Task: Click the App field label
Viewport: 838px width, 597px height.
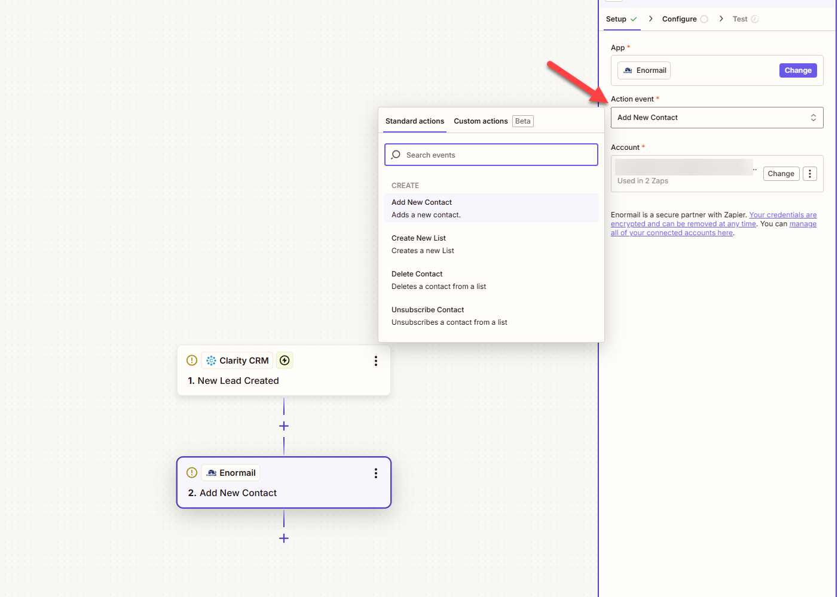Action: [618, 48]
